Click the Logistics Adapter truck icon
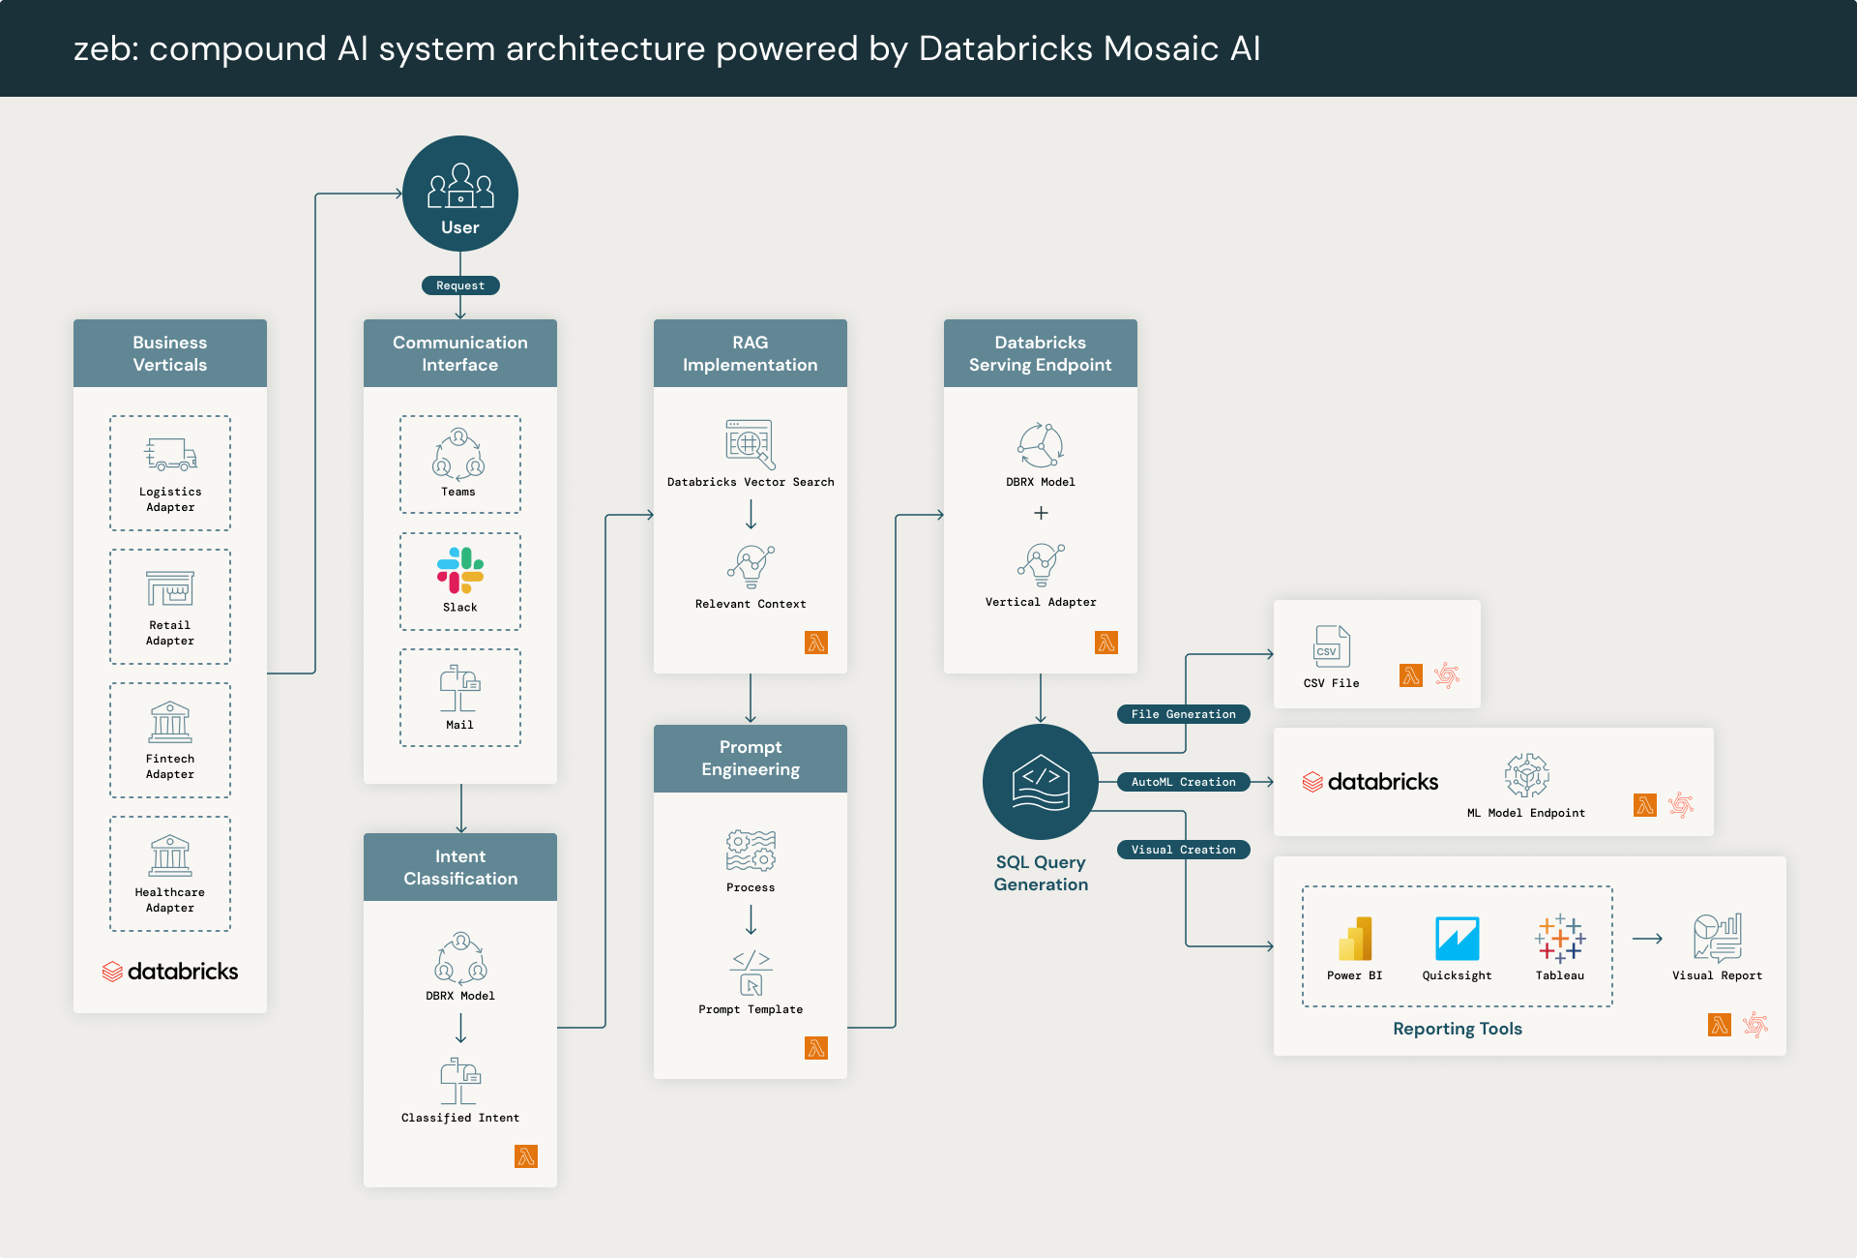This screenshot has width=1857, height=1258. pyautogui.click(x=170, y=454)
